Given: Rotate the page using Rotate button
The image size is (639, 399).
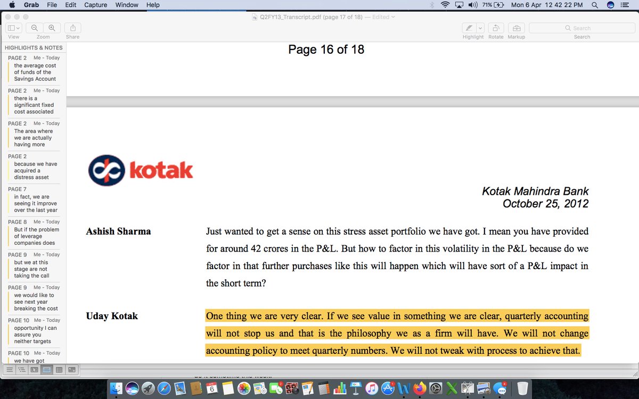Looking at the screenshot, I should click(496, 28).
